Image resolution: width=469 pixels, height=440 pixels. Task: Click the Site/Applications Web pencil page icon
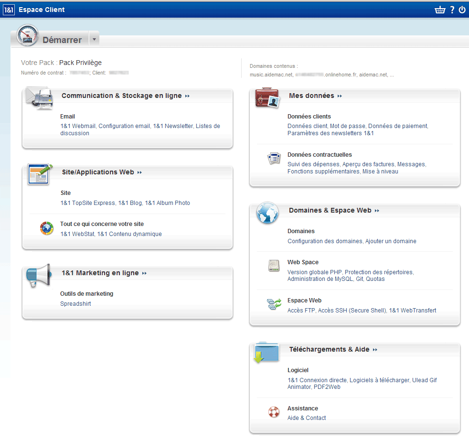coord(40,174)
